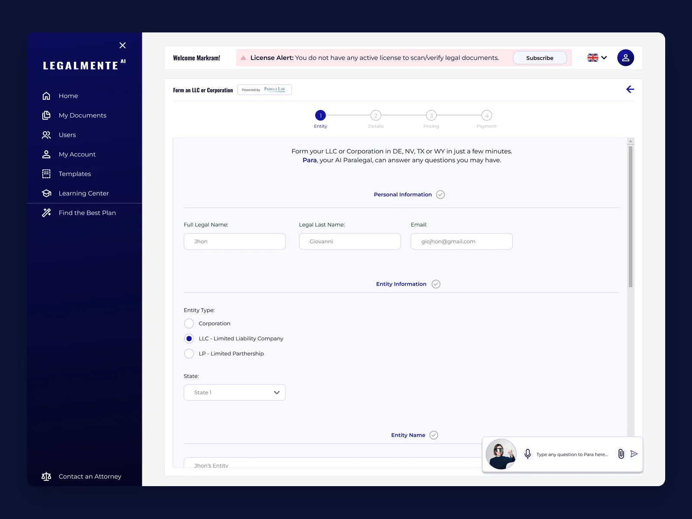
Task: Click the Legalmente AI logo
Action: click(84, 65)
